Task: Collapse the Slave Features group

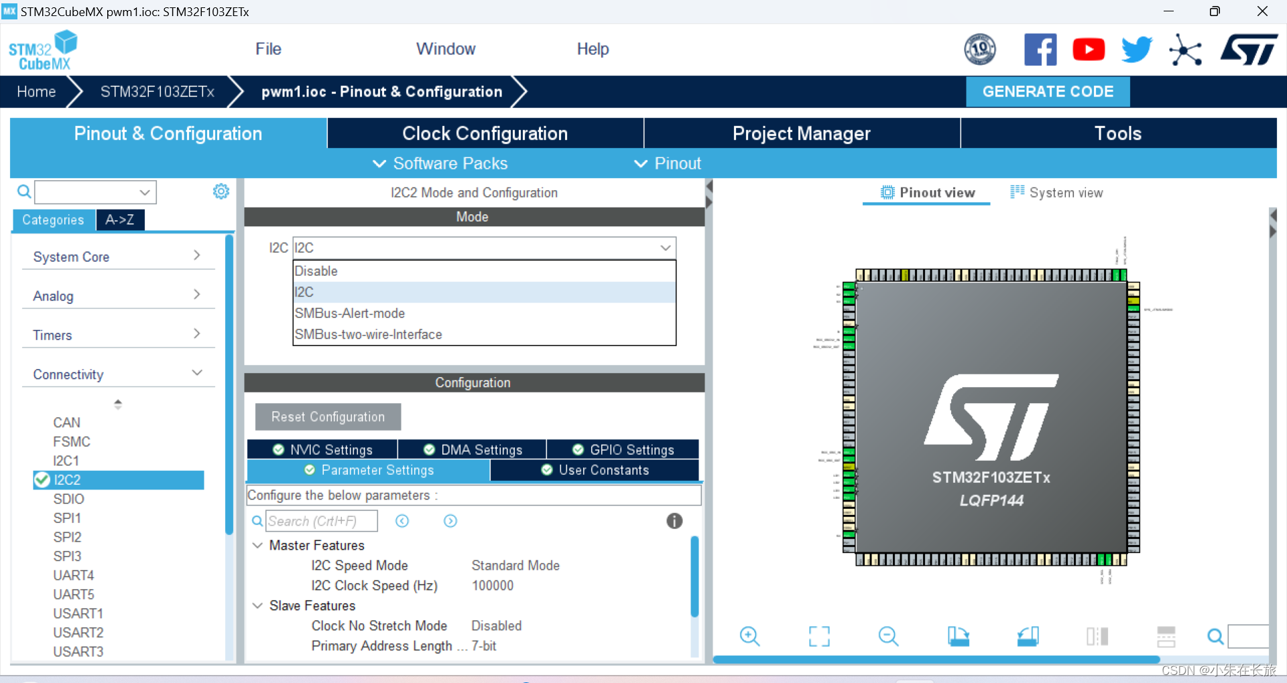Action: point(257,605)
